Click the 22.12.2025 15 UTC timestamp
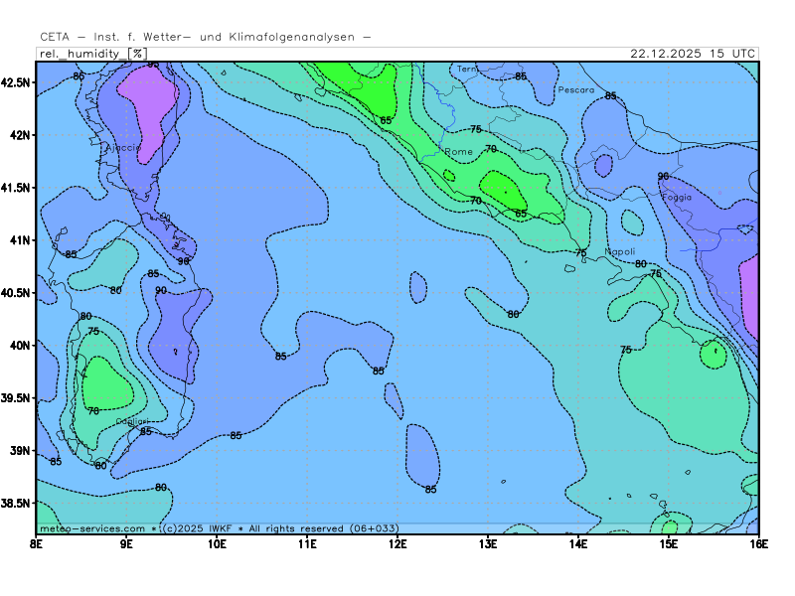795x596 pixels. tap(693, 54)
